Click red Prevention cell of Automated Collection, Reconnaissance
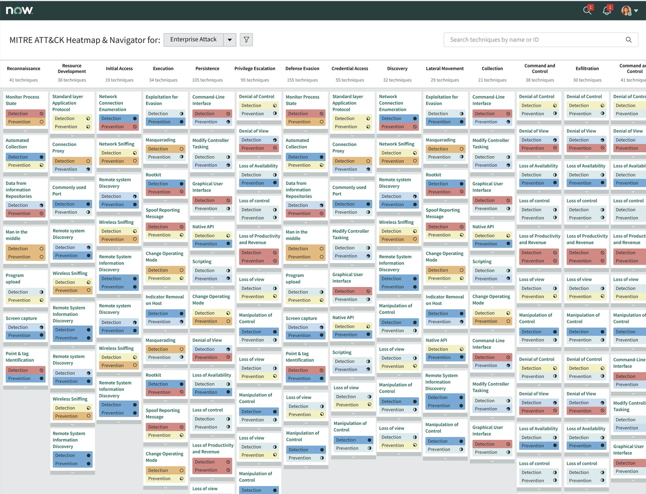This screenshot has width=646, height=494. click(25, 165)
